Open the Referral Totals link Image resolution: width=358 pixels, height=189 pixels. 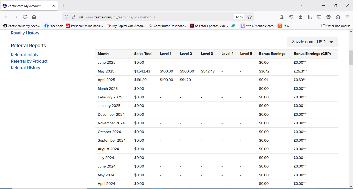point(24,55)
